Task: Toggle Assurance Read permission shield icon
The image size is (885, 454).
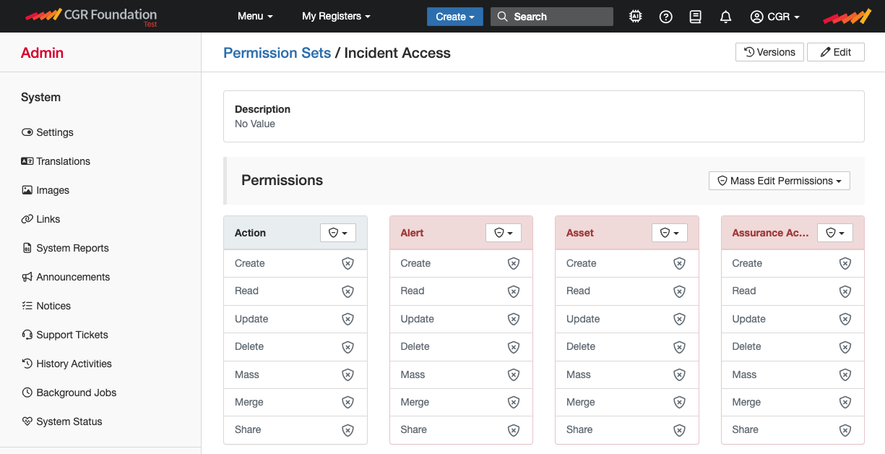Action: (x=845, y=291)
